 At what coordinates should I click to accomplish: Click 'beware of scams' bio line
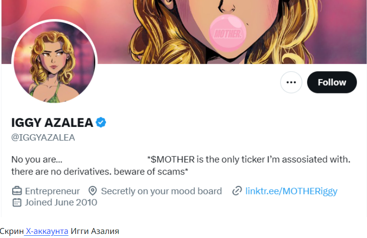coord(150,172)
